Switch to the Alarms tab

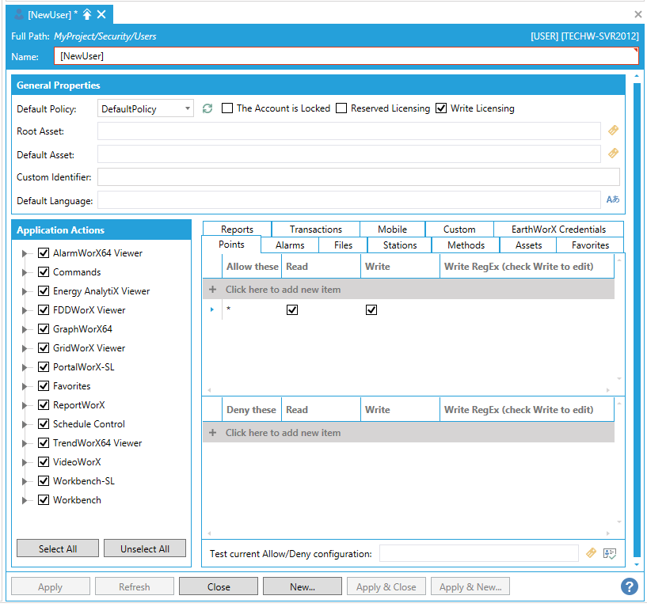[290, 245]
